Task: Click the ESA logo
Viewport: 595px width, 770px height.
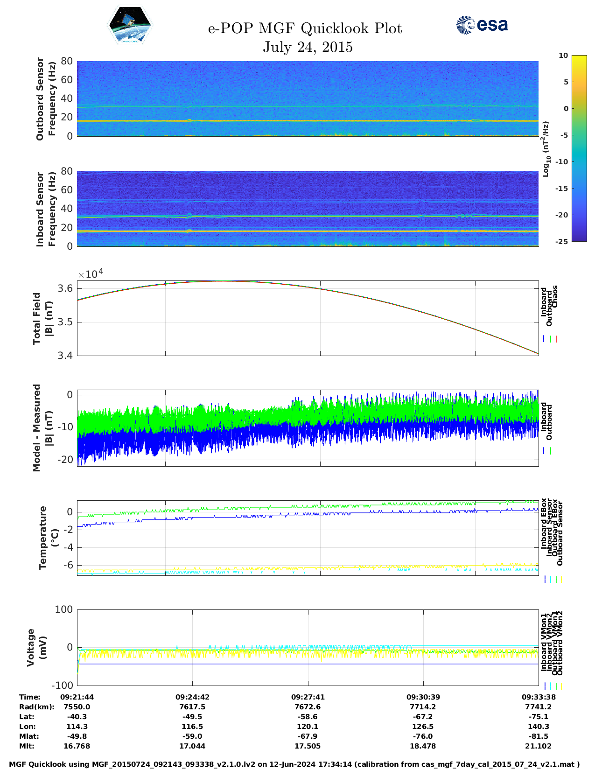Action: 482,25
